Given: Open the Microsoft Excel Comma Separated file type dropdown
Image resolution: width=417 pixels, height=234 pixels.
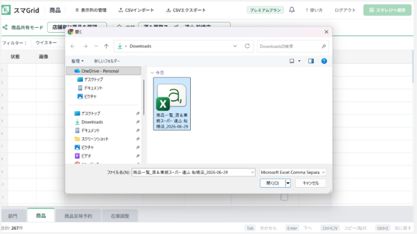Looking at the screenshot, I should (293, 172).
